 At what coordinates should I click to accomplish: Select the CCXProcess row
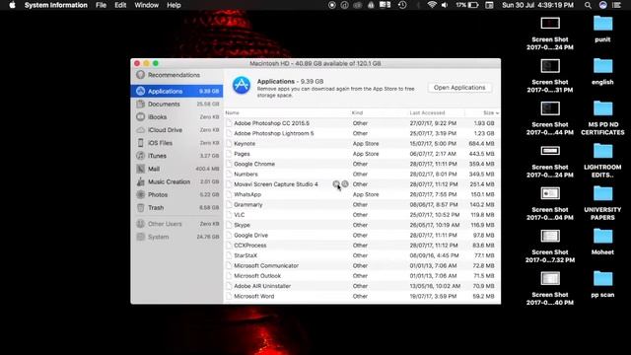coord(362,246)
